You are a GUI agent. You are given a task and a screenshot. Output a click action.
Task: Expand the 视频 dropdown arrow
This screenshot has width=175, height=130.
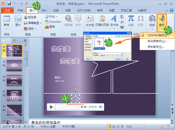coord(152,29)
